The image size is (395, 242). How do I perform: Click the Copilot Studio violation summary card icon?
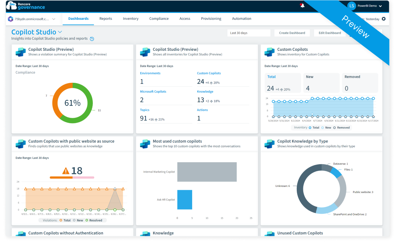click(21, 52)
